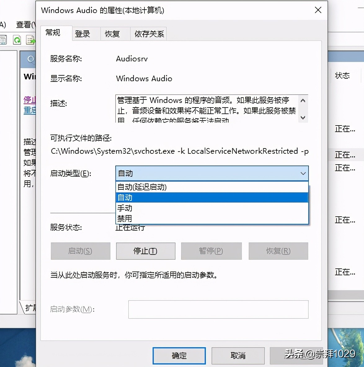Image resolution: width=364 pixels, height=367 pixels.
Task: Click the description box scrollbar
Action: pos(303,109)
